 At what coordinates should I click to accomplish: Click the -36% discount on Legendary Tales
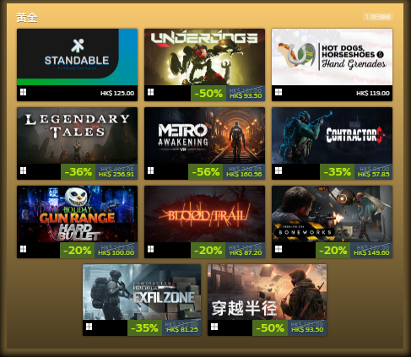coord(78,172)
